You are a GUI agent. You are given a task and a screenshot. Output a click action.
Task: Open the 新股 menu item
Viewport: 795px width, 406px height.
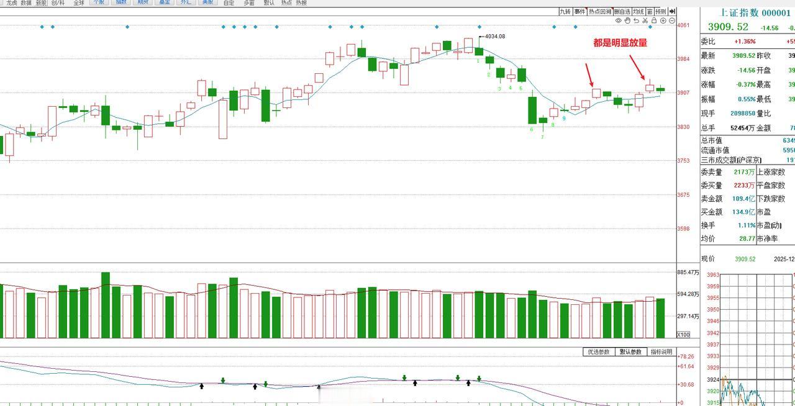click(x=41, y=3)
